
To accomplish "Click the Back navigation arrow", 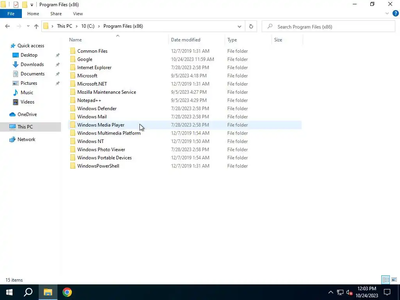I will pos(7,26).
